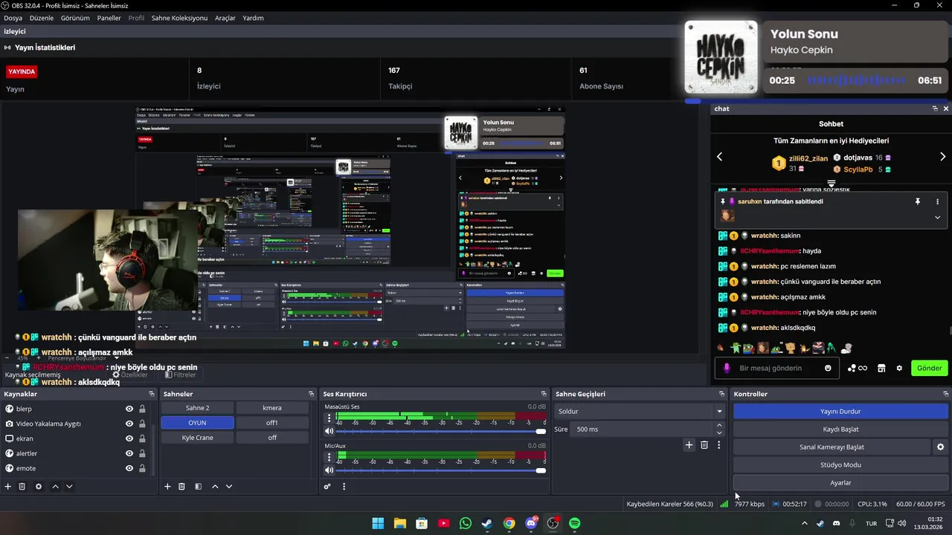This screenshot has height=535, width=952.
Task: Adjust Mic/Aux volume slider
Action: coord(441,470)
